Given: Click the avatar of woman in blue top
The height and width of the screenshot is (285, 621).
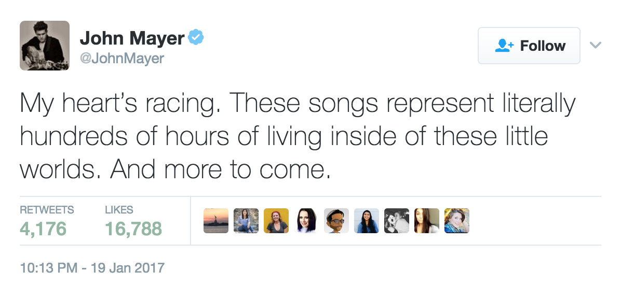Looking at the screenshot, I should click(367, 221).
